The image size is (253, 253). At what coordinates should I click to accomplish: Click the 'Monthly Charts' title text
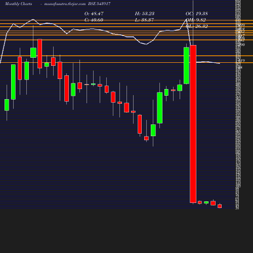tap(18, 4)
